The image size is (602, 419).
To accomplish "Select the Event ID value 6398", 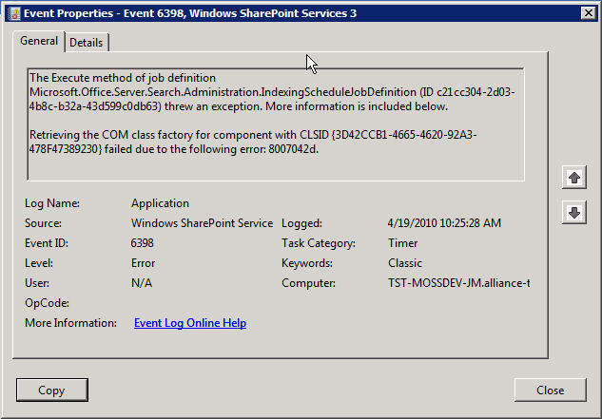I will click(143, 243).
